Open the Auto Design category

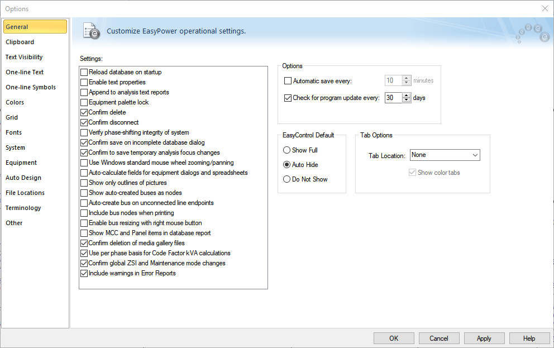click(23, 178)
